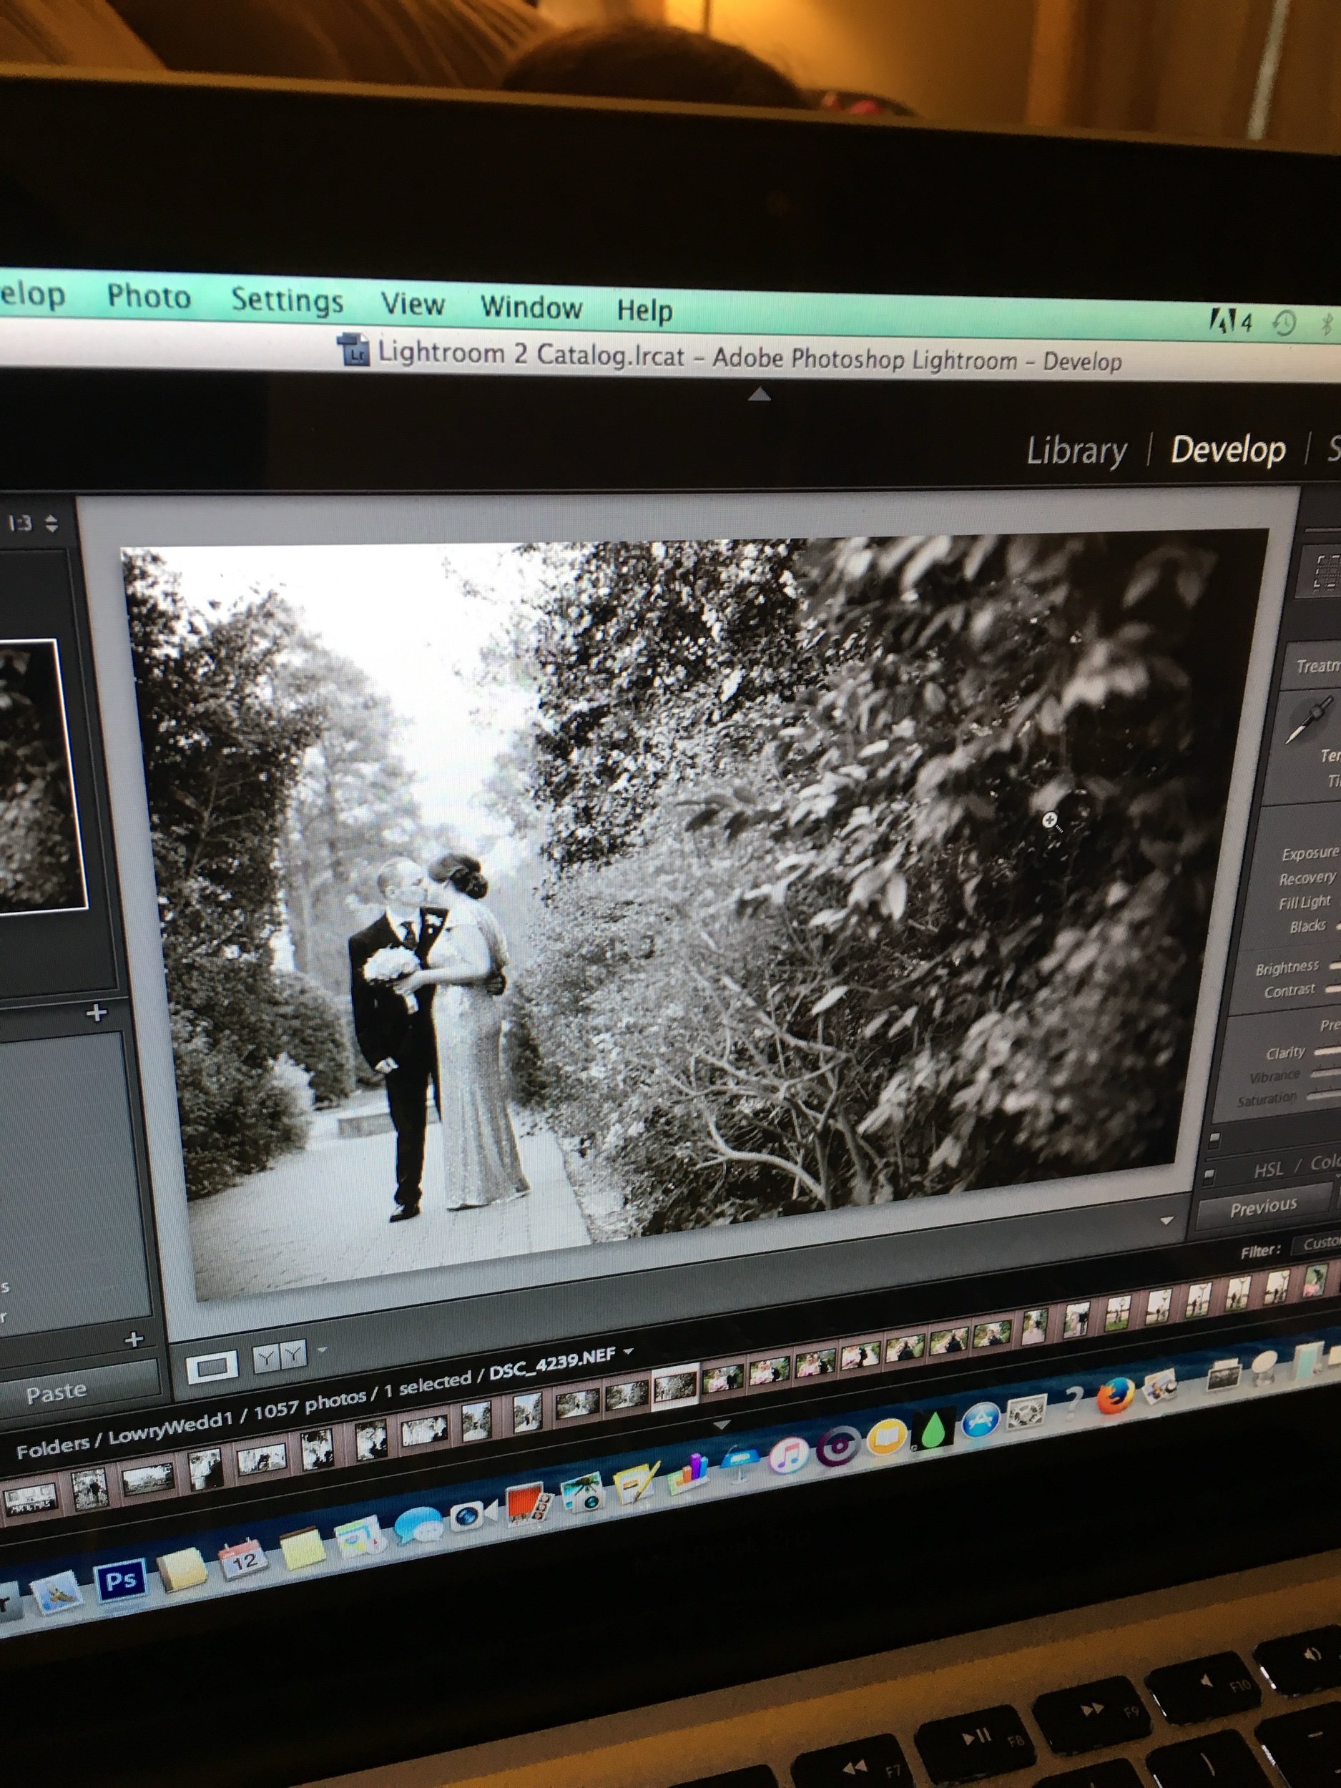This screenshot has width=1341, height=1788.
Task: Select the White Balance eyedropper tool
Action: [x=1309, y=719]
